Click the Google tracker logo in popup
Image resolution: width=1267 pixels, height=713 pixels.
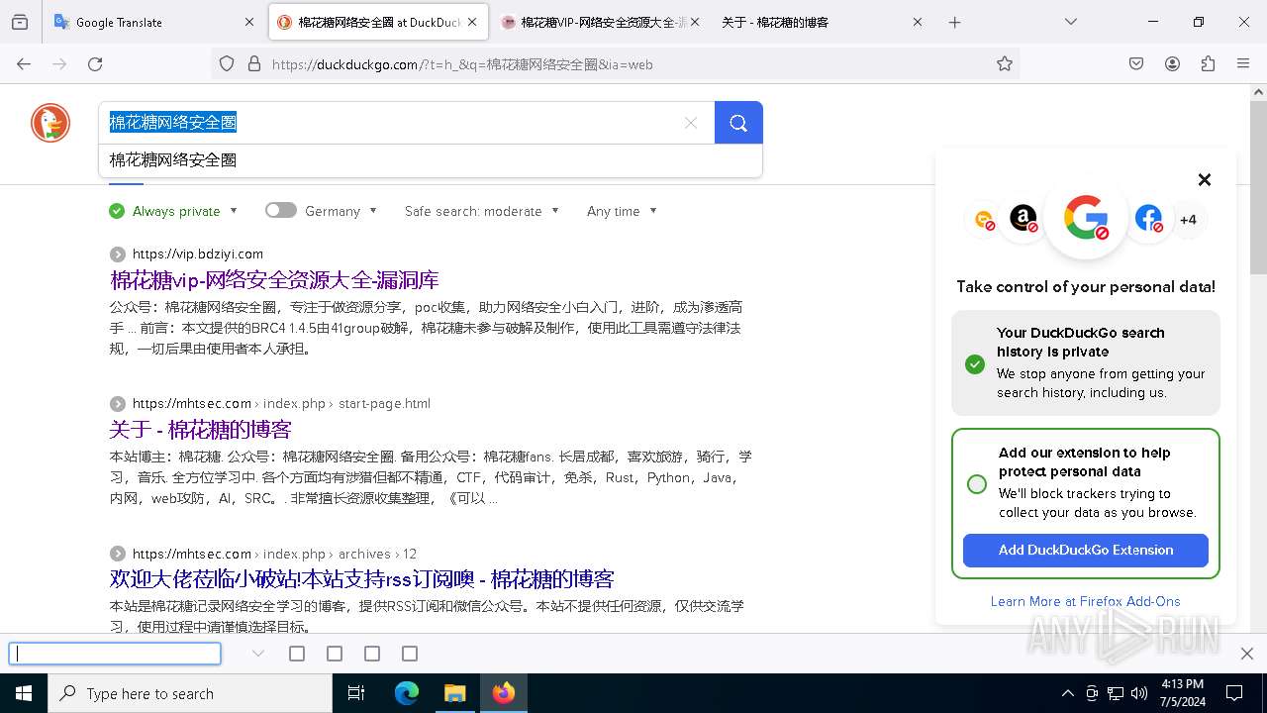tap(1086, 218)
